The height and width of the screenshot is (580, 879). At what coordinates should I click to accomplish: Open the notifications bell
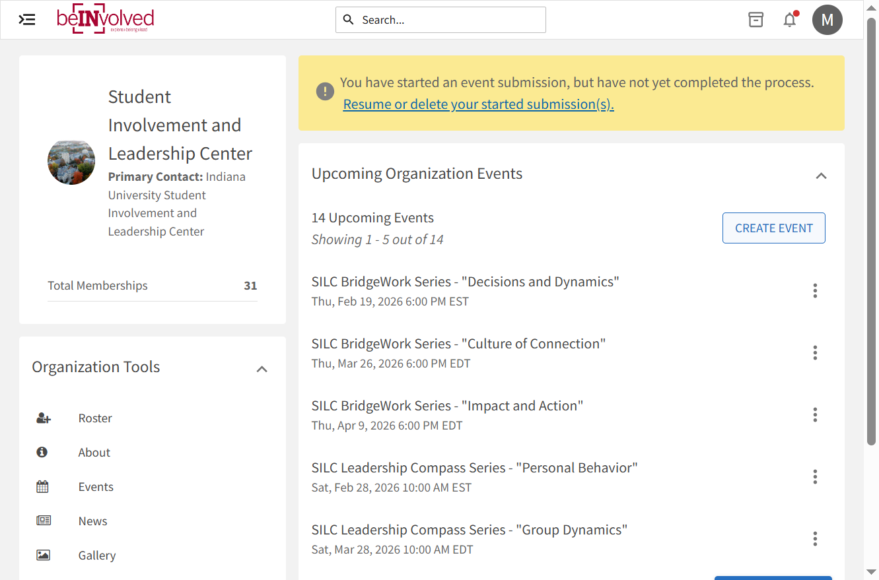pos(790,20)
